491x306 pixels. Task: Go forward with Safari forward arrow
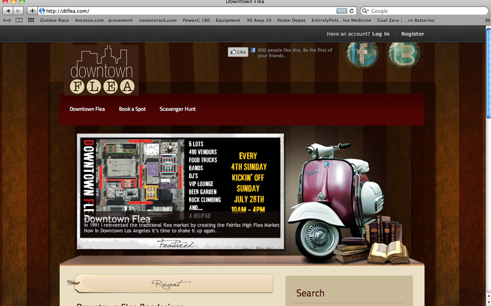point(18,11)
